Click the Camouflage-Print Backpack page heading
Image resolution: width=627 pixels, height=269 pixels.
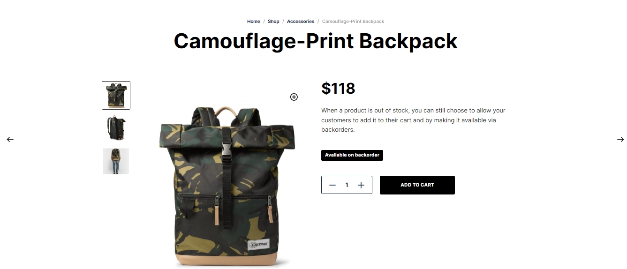(316, 41)
